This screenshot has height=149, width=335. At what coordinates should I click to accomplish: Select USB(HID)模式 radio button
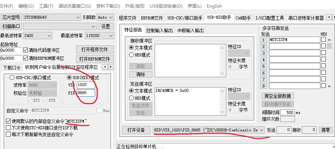(x=69, y=78)
